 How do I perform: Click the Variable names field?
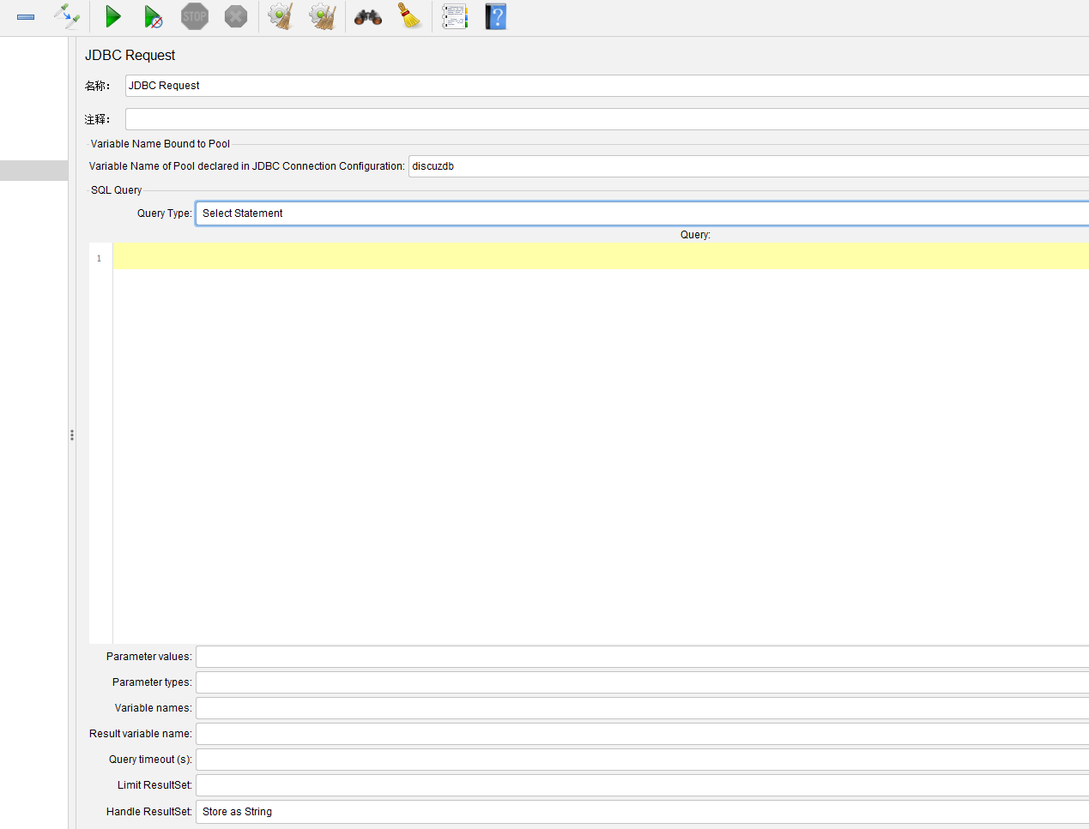click(x=642, y=708)
